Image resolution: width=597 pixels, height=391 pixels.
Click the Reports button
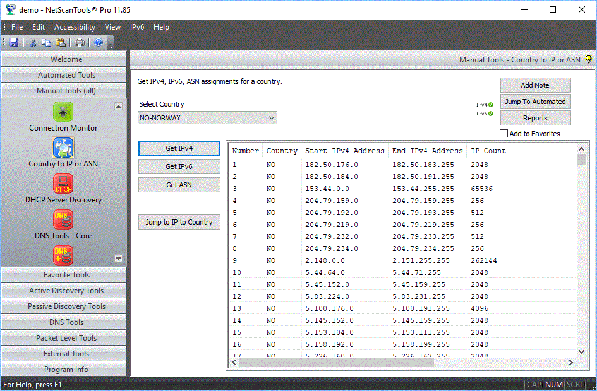535,118
